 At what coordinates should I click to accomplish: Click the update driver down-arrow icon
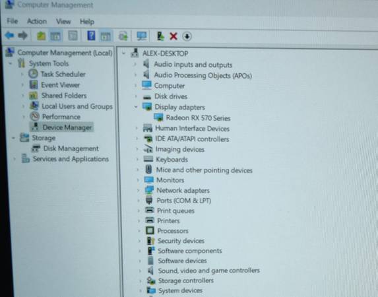click(187, 37)
